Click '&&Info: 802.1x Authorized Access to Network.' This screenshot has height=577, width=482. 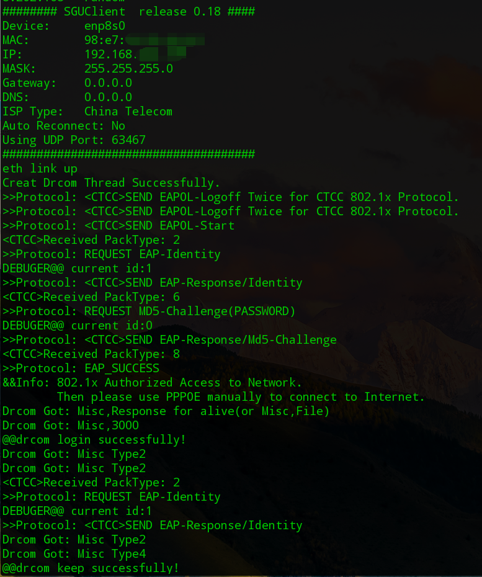(152, 383)
